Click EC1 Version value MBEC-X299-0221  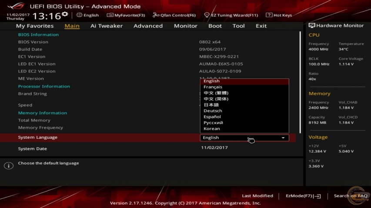click(219, 57)
